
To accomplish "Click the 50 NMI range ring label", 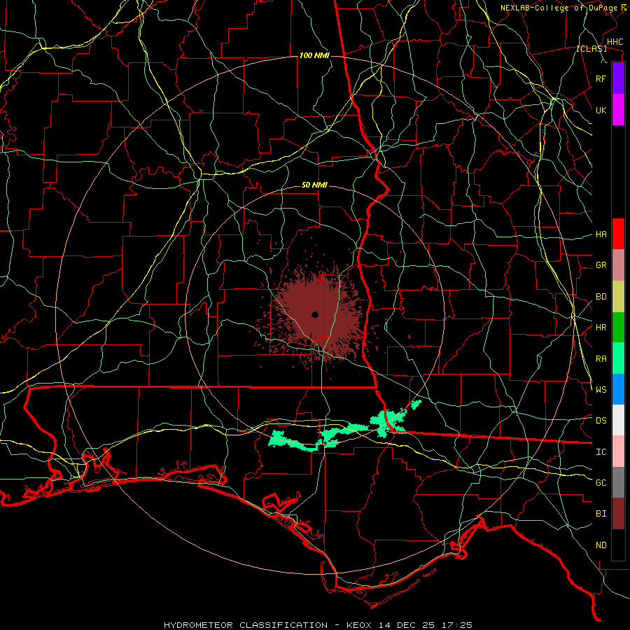I will pos(314,185).
